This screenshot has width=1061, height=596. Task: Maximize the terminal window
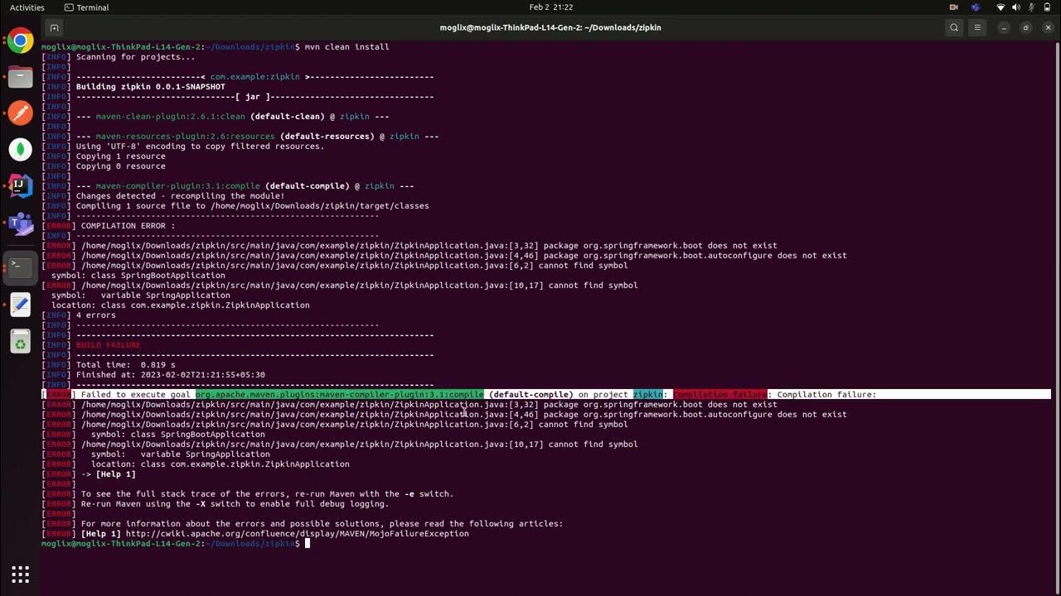pyautogui.click(x=1025, y=27)
